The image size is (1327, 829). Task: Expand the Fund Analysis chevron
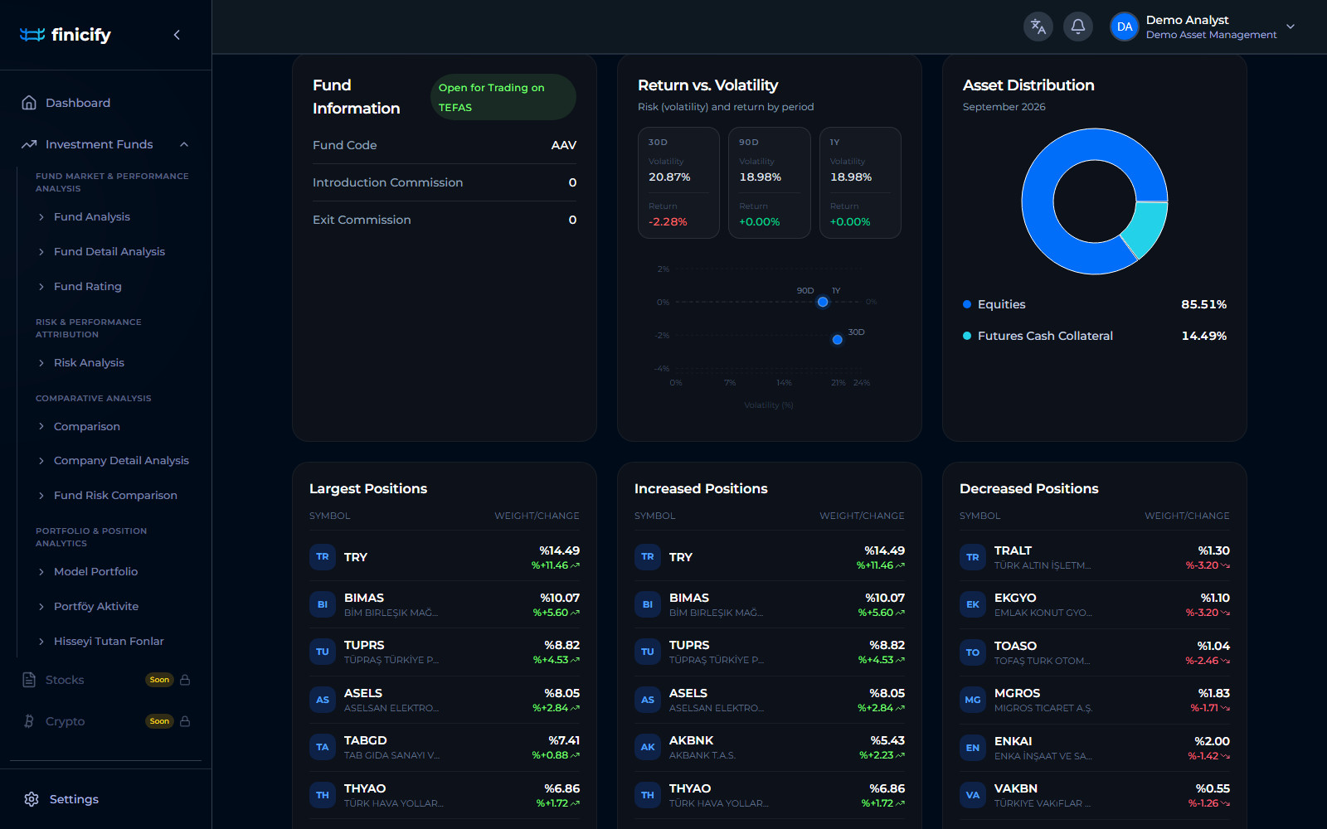(41, 217)
